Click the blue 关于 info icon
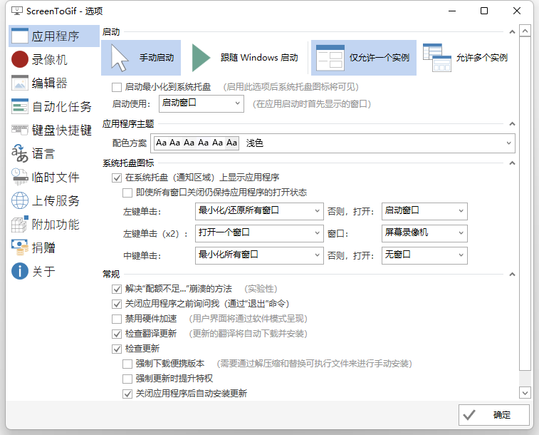 coord(20,271)
